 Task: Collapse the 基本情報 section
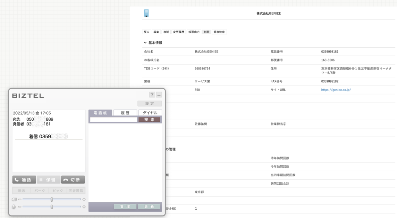(x=145, y=43)
